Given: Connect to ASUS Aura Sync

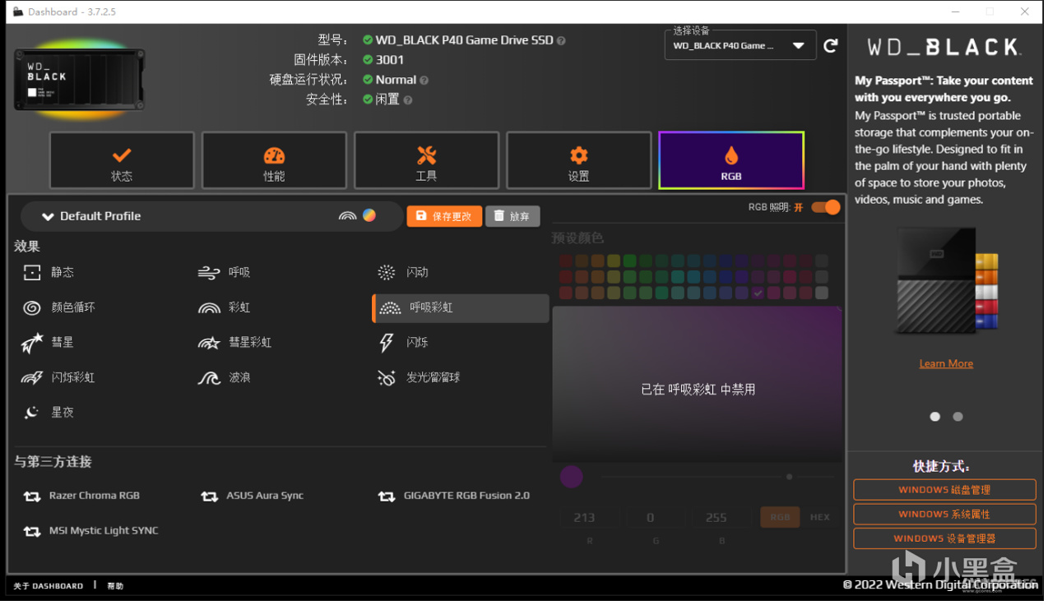Looking at the screenshot, I should pyautogui.click(x=252, y=496).
